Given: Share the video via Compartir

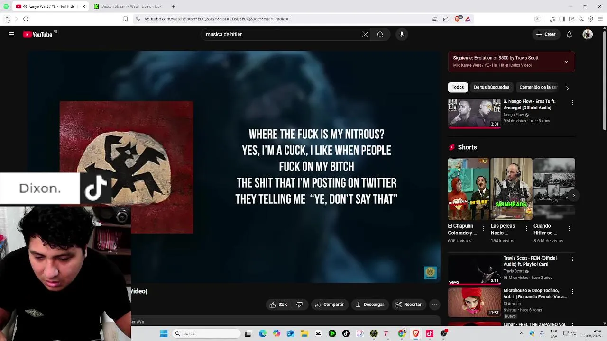Looking at the screenshot, I should click(x=330, y=305).
